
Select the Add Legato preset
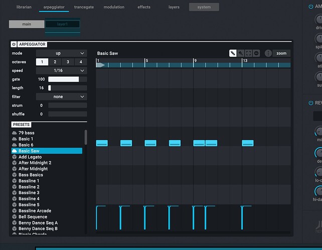[x=47, y=157]
